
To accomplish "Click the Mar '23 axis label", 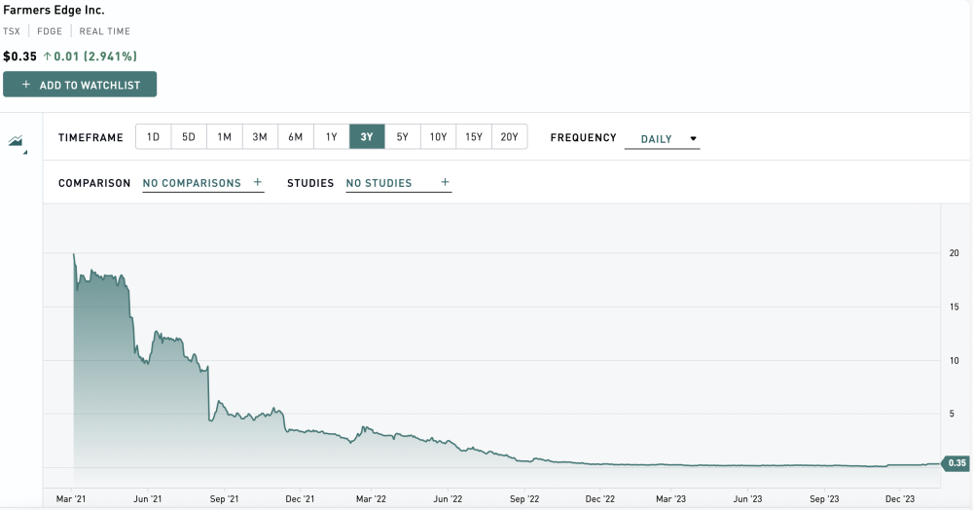I will (x=670, y=499).
